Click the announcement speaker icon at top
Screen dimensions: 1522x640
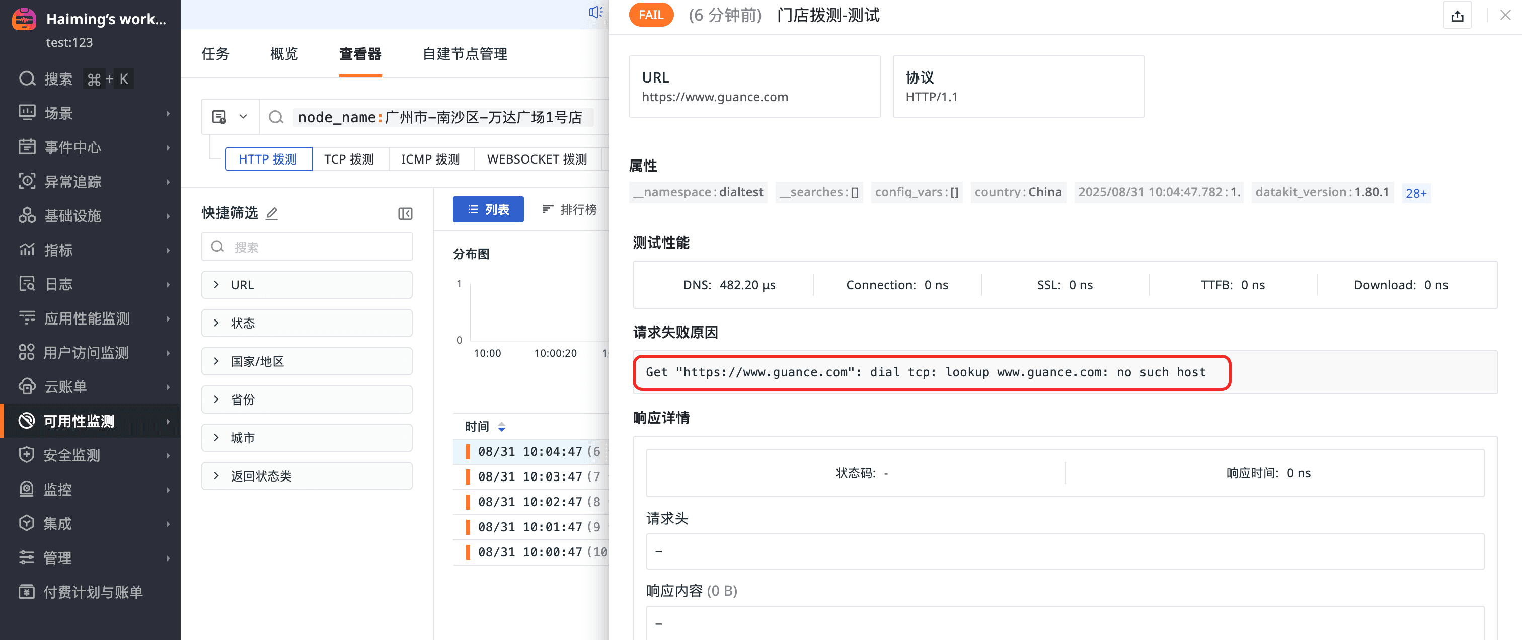(x=595, y=13)
